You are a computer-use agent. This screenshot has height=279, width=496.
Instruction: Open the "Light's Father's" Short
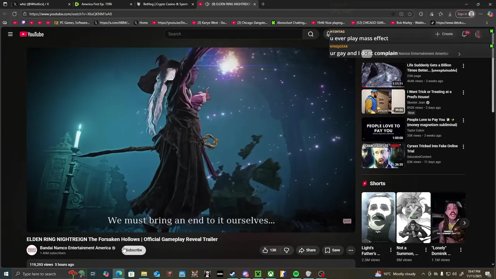378,217
